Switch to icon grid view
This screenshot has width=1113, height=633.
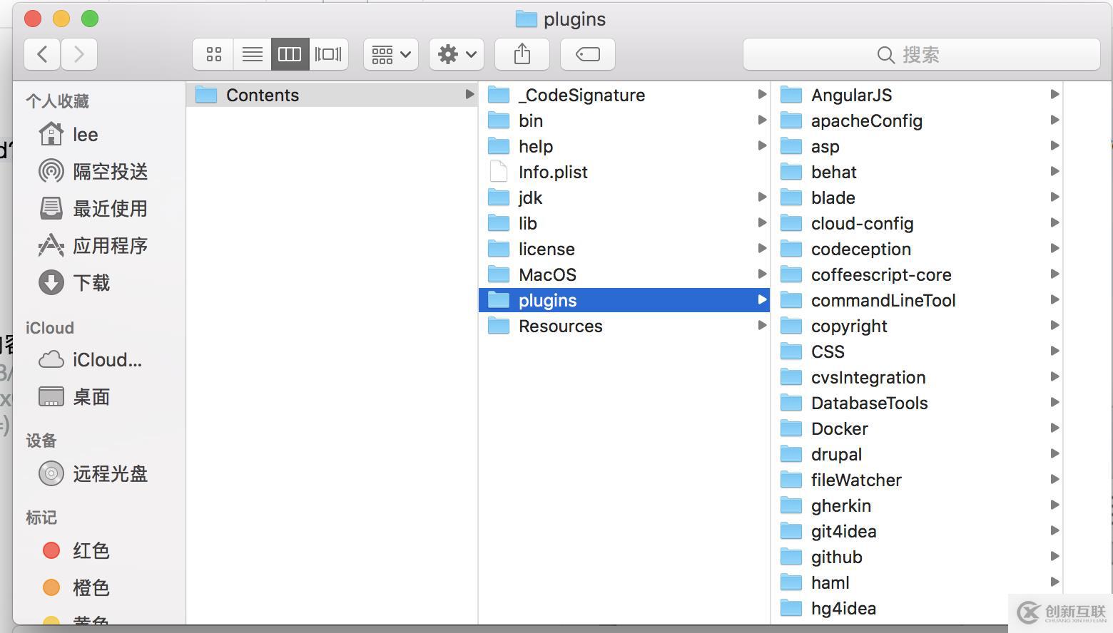pyautogui.click(x=213, y=54)
